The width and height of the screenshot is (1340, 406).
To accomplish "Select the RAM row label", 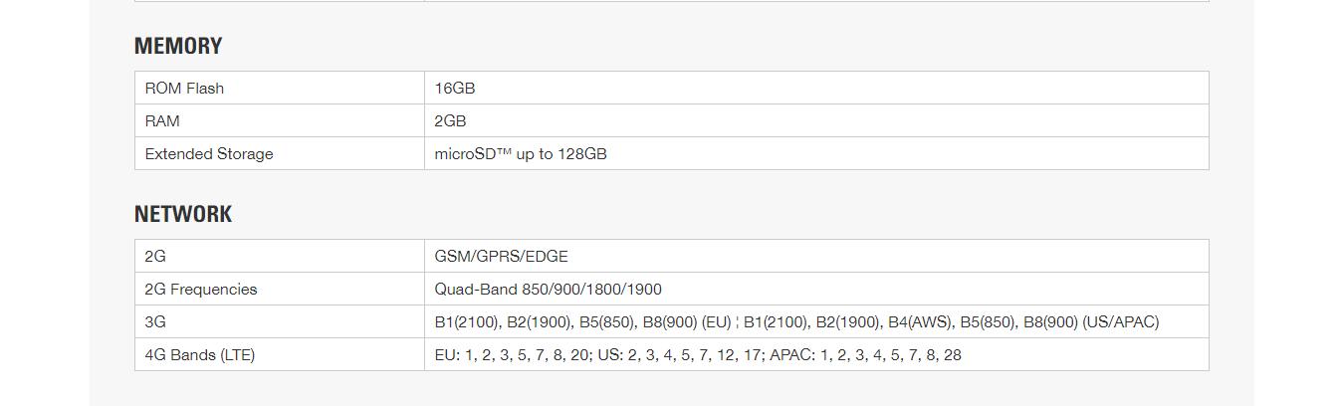I will click(162, 121).
